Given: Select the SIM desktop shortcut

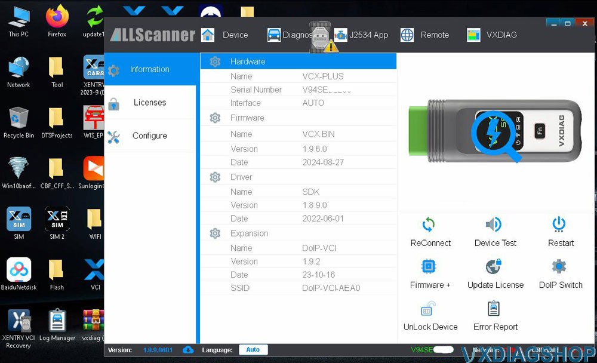Looking at the screenshot, I should click(19, 223).
